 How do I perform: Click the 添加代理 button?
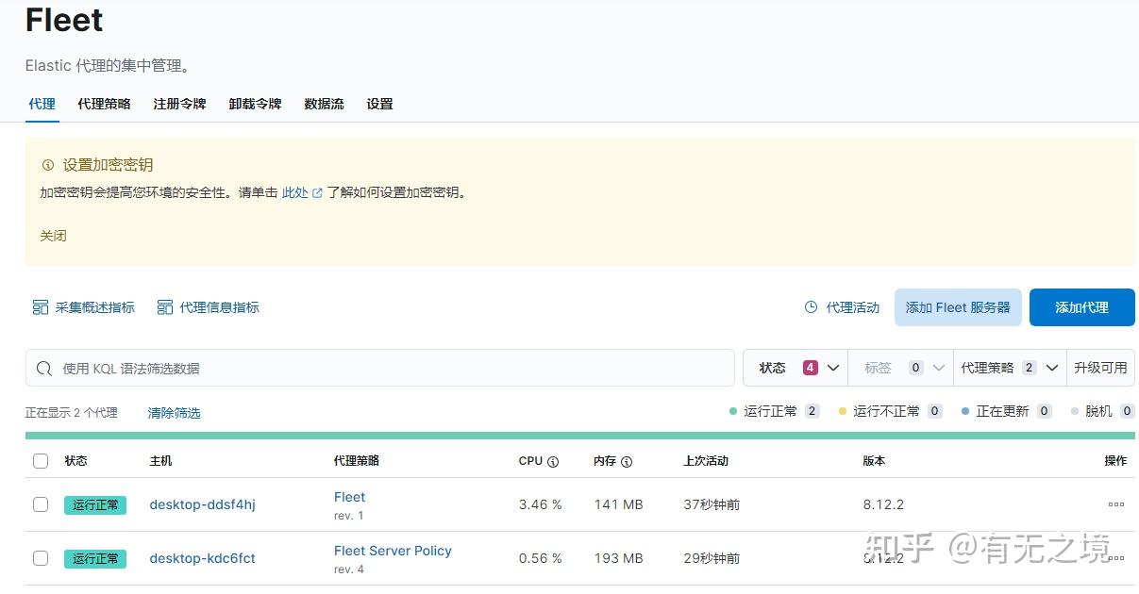pyautogui.click(x=1081, y=306)
